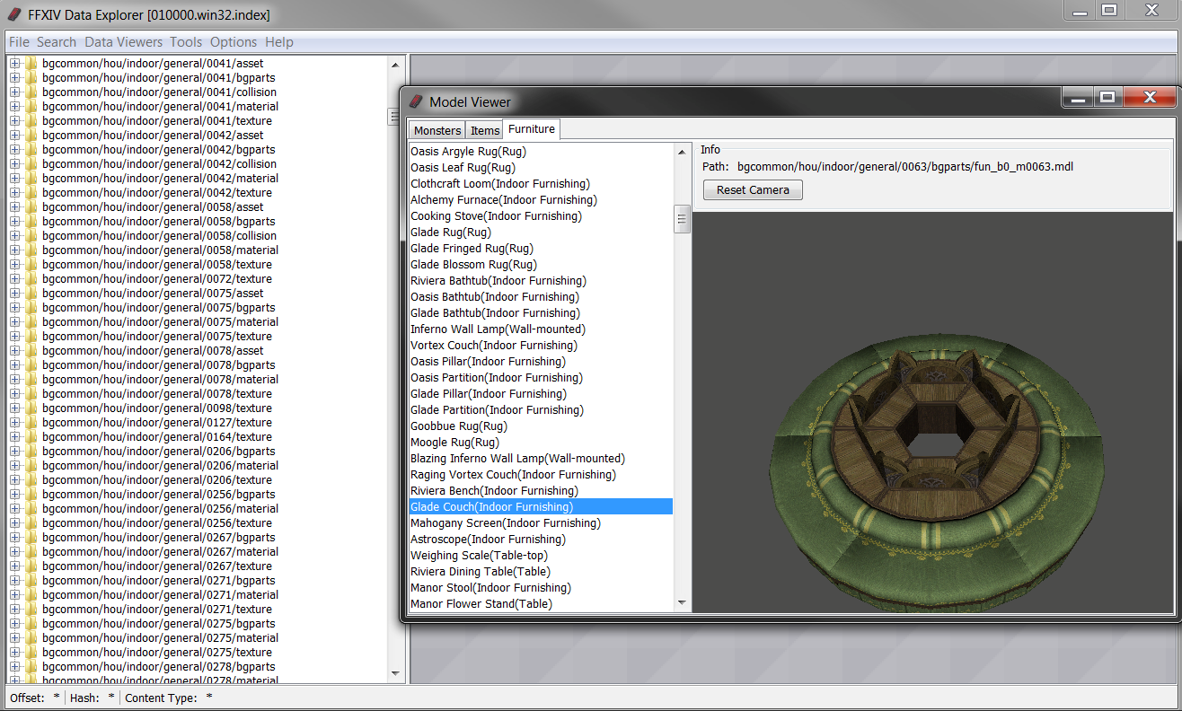
Task: Click folder icon of general/0058/texture
Action: click(31, 265)
